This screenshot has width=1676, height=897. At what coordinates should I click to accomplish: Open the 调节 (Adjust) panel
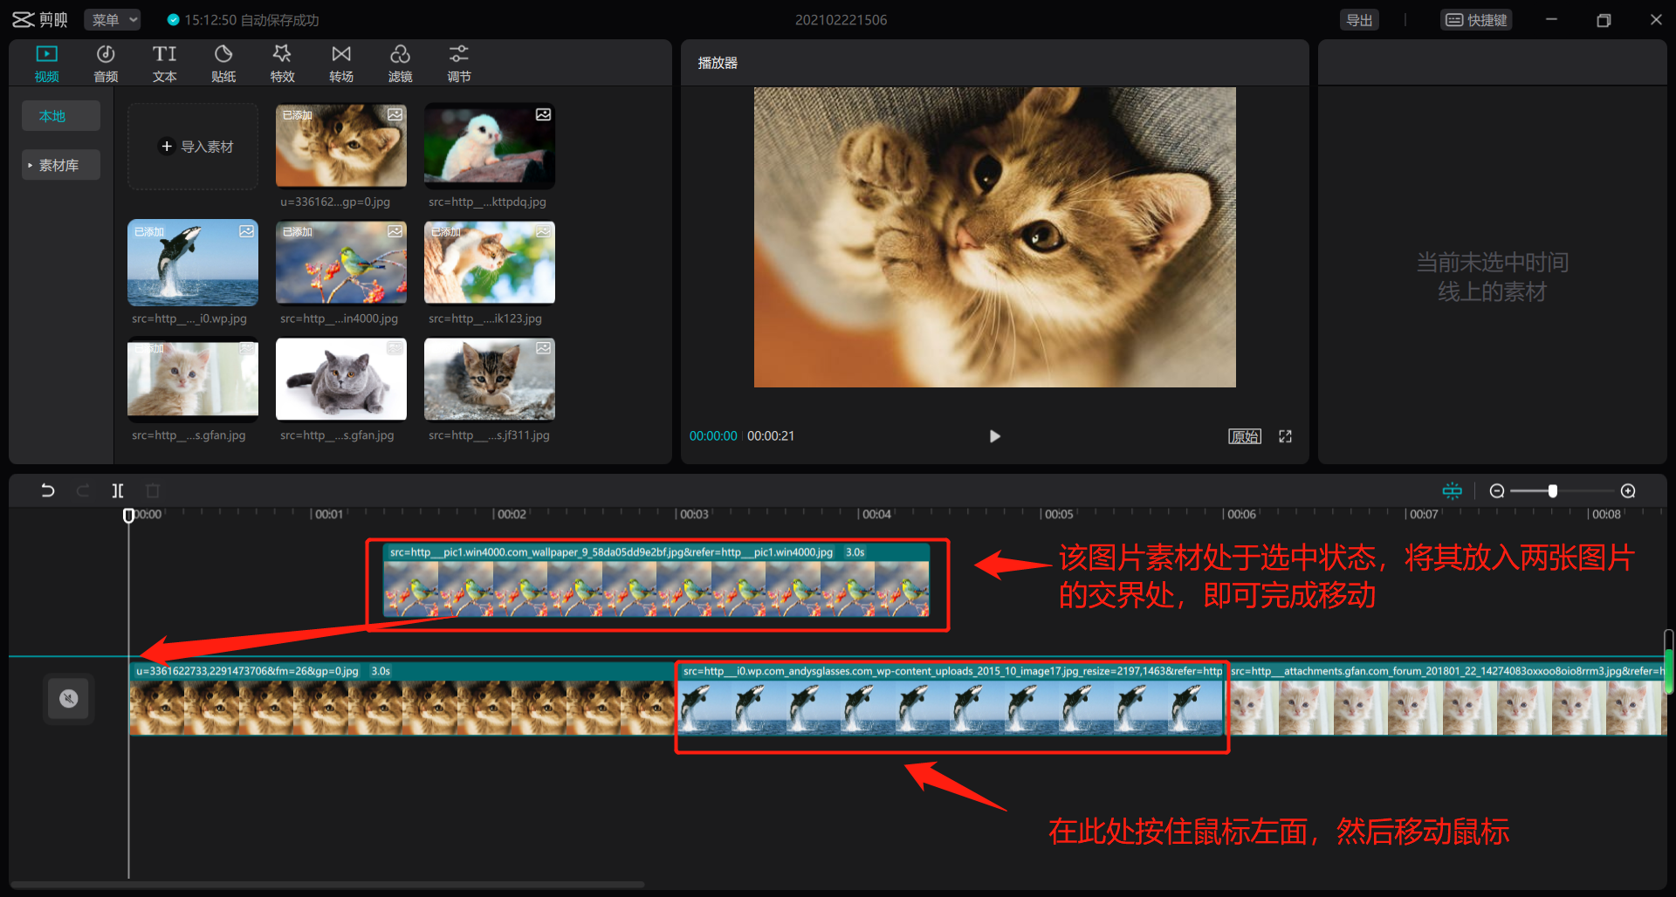coord(459,62)
